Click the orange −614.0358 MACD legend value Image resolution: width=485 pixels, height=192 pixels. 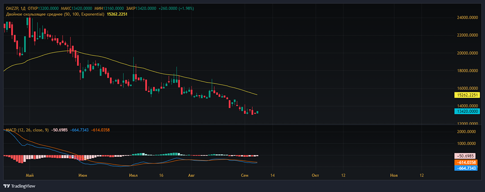click(x=100, y=130)
